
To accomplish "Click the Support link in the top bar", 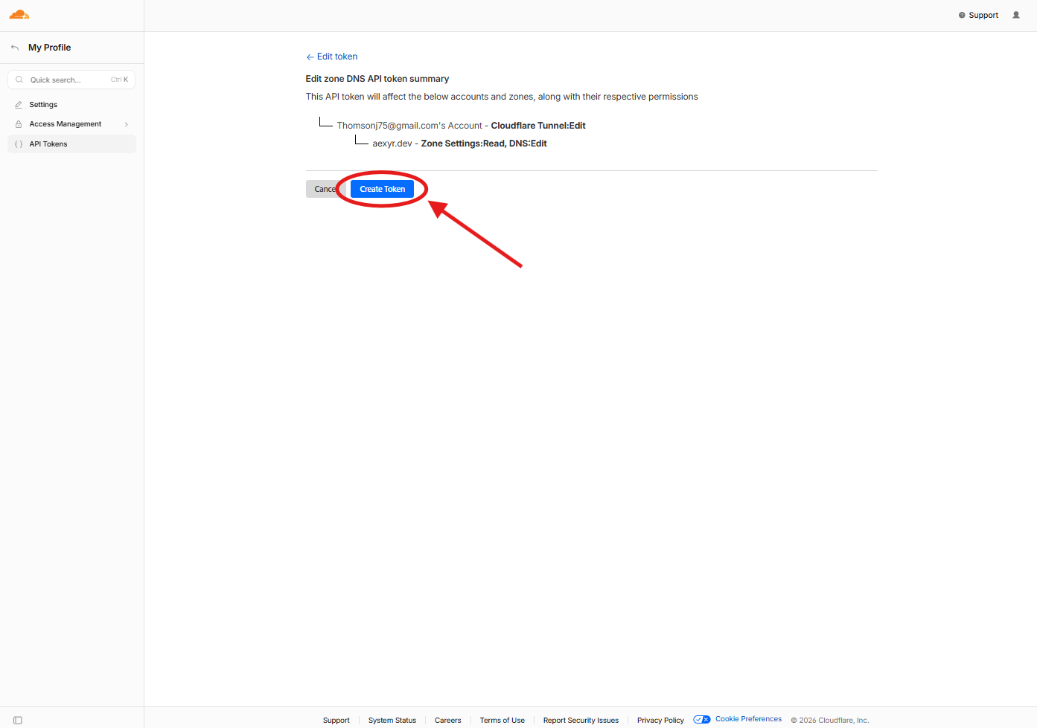I will [978, 15].
